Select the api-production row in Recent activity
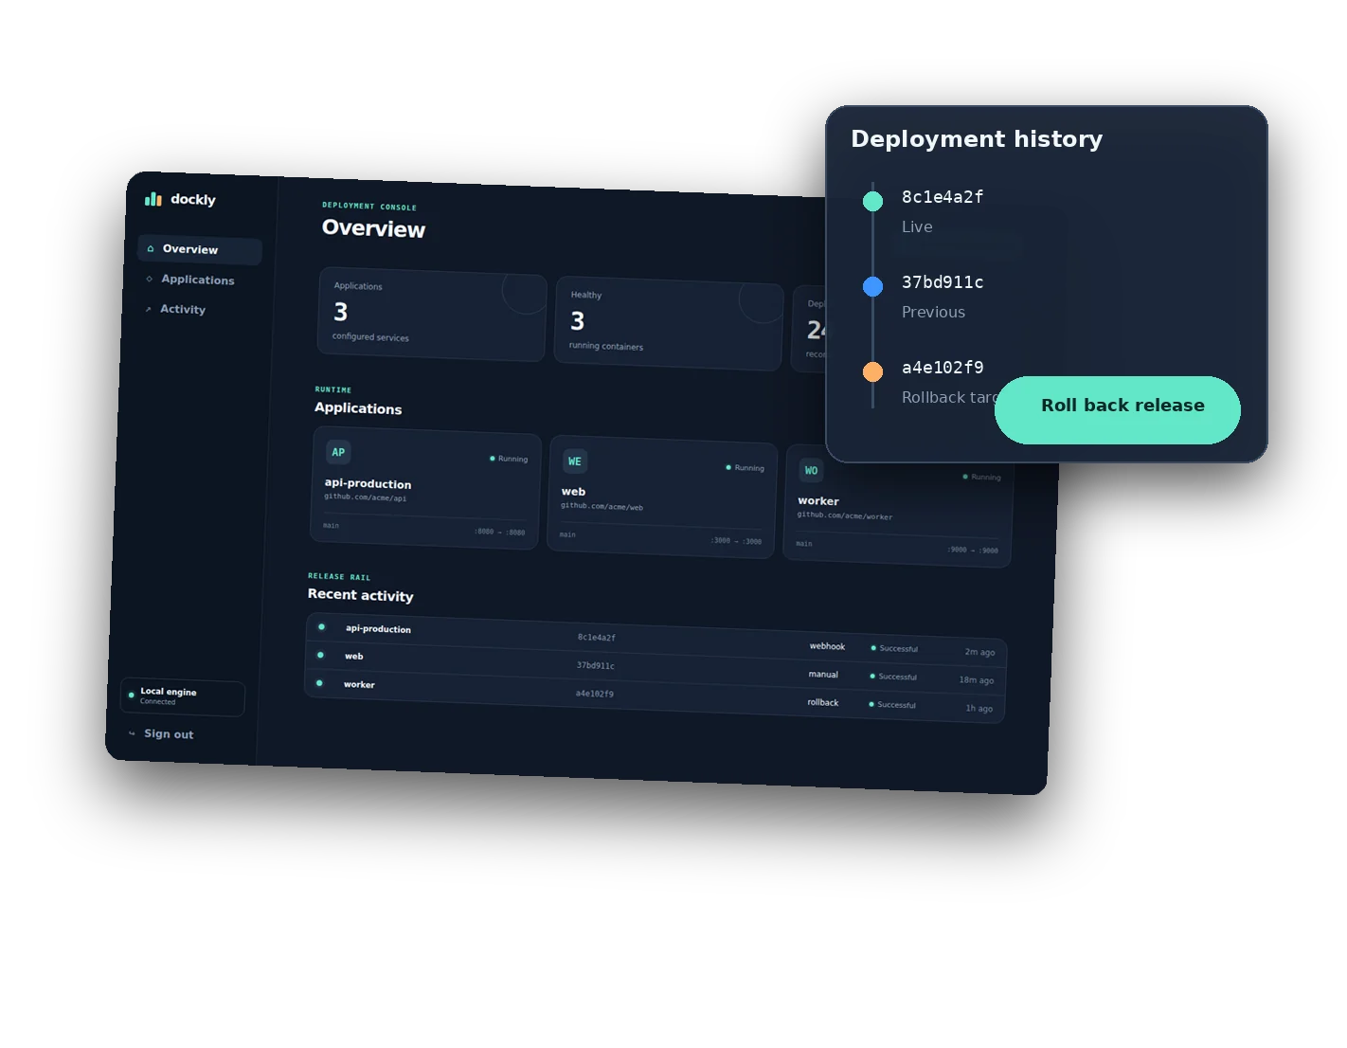The height and width of the screenshot is (1048, 1347). pyautogui.click(x=656, y=640)
